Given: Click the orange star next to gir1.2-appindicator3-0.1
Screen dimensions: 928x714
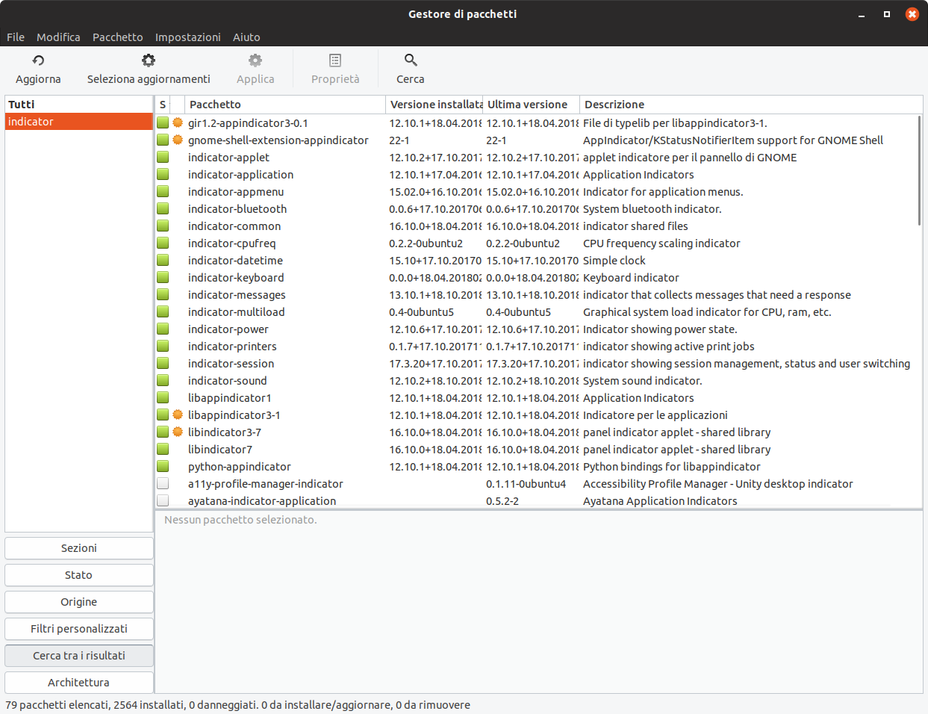Looking at the screenshot, I should pos(177,122).
